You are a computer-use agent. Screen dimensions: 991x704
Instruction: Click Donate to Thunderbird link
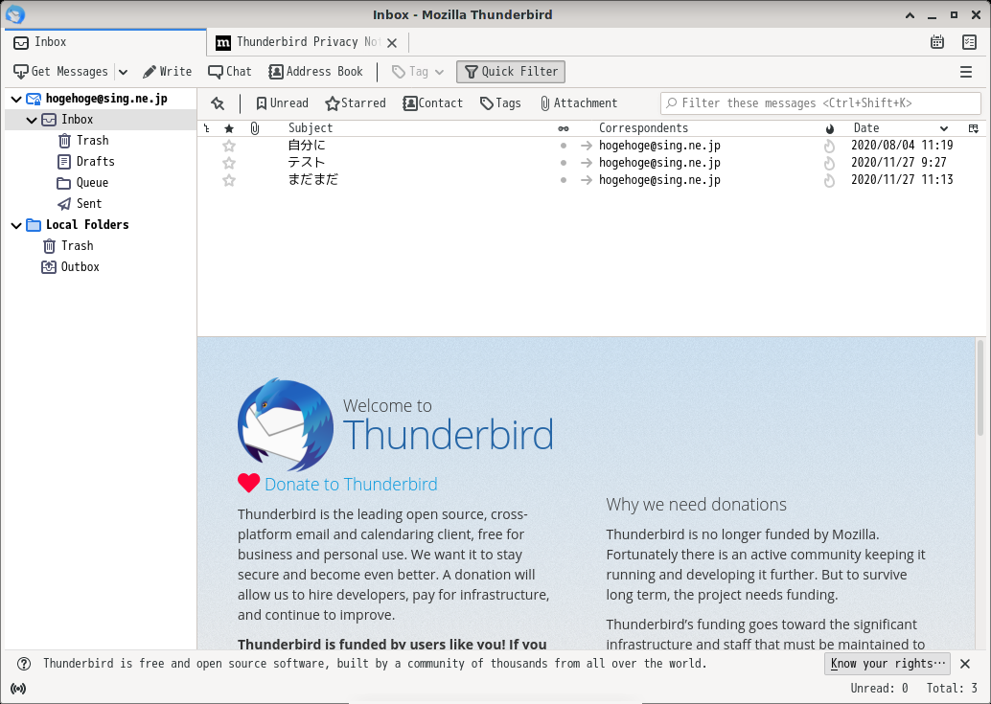point(351,485)
